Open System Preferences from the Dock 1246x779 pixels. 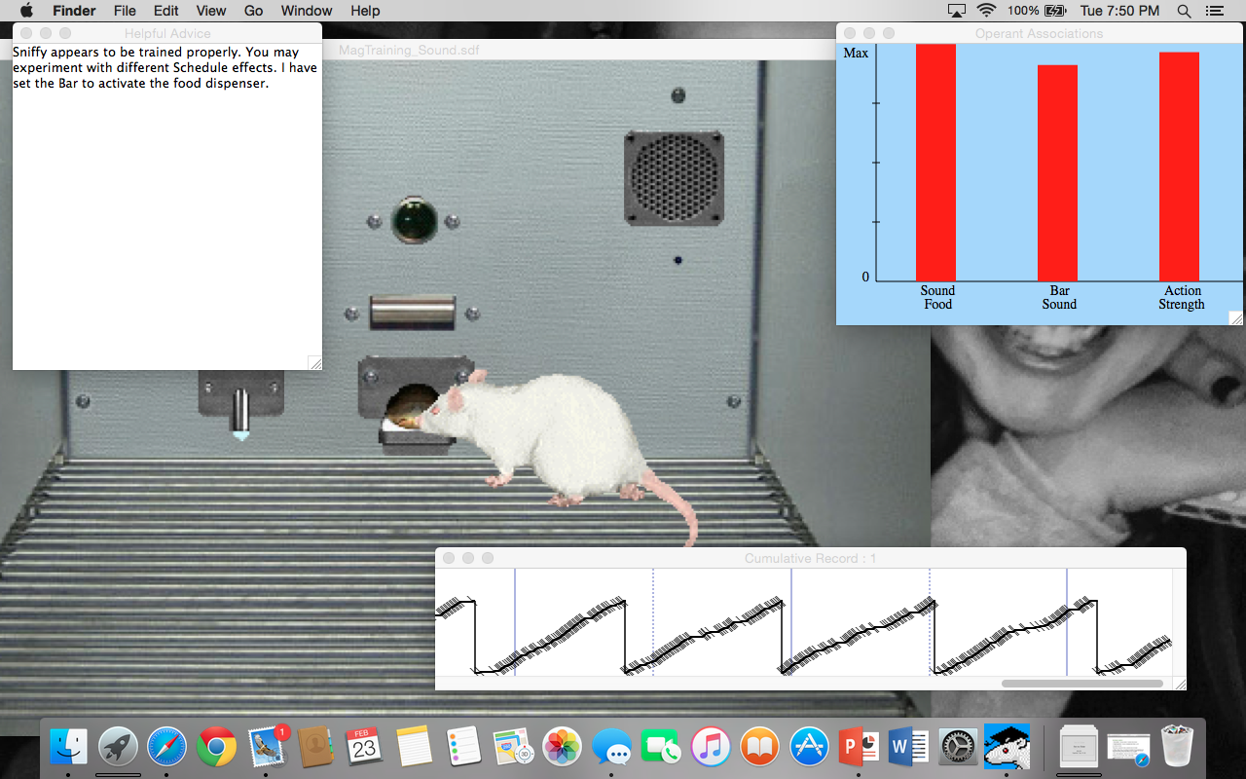pyautogui.click(x=958, y=746)
